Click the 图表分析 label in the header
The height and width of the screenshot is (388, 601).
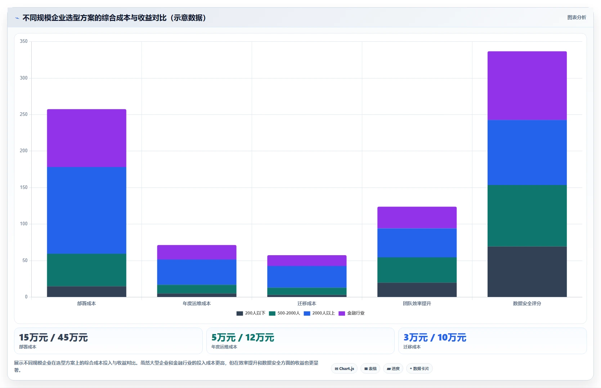pyautogui.click(x=577, y=17)
